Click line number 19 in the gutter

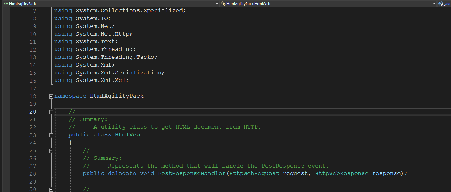pyautogui.click(x=33, y=104)
